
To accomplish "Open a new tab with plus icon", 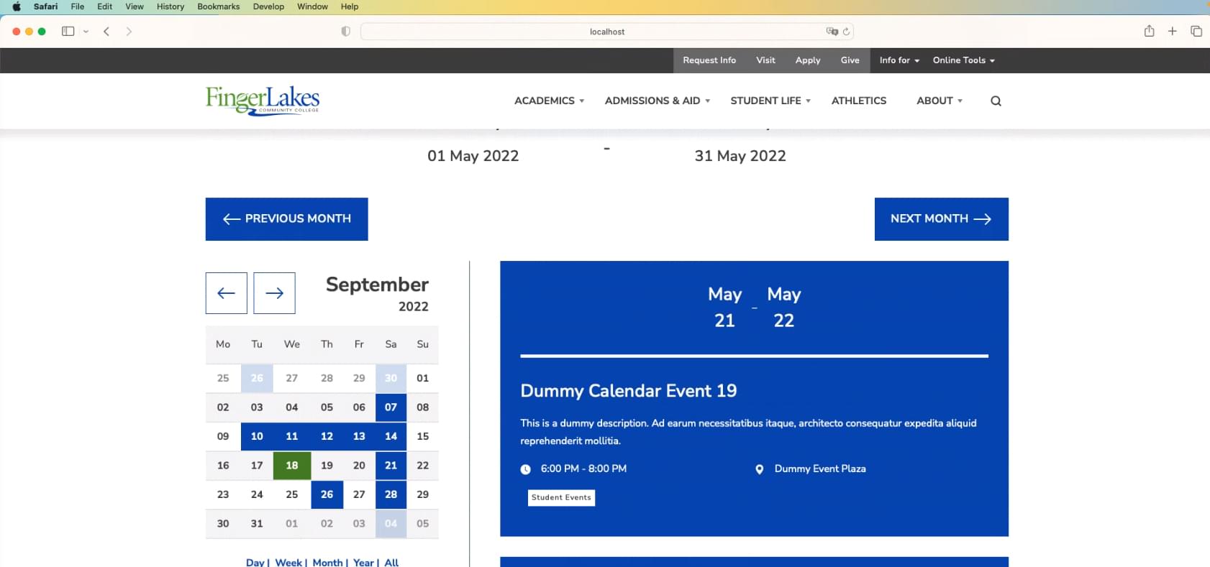I will (x=1173, y=31).
